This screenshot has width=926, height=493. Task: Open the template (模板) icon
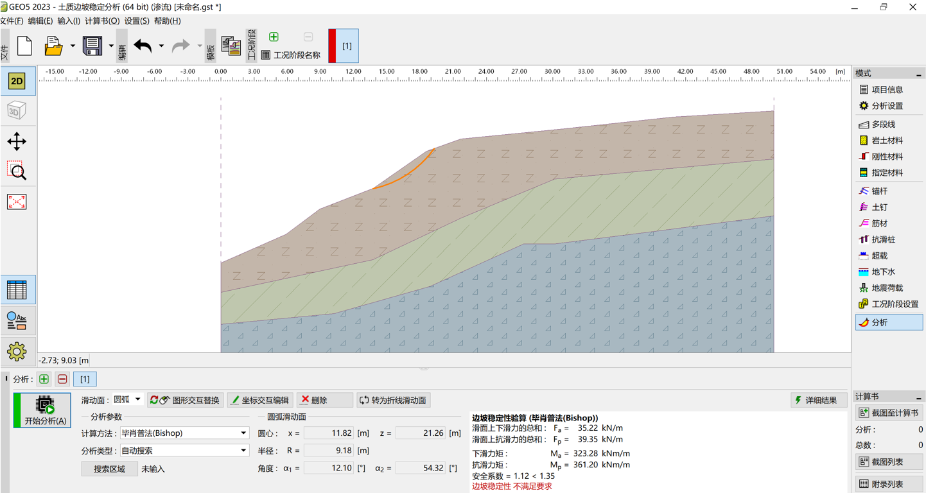click(x=231, y=46)
